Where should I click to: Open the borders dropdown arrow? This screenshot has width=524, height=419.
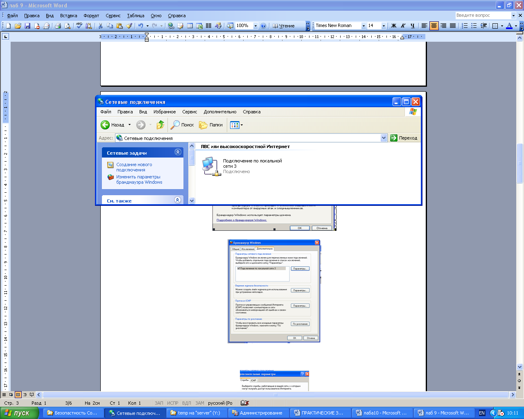click(x=502, y=26)
